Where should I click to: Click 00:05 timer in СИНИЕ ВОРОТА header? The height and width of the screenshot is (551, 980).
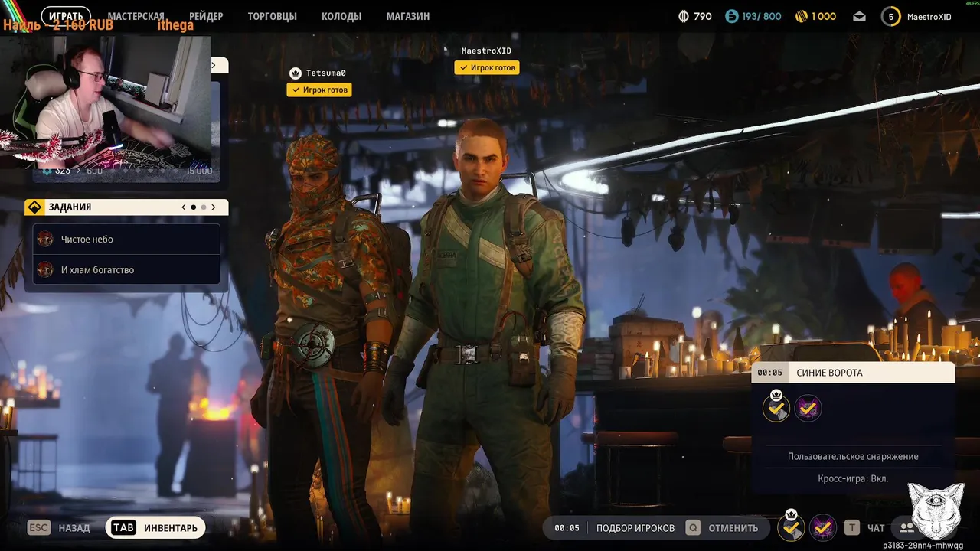(x=770, y=373)
